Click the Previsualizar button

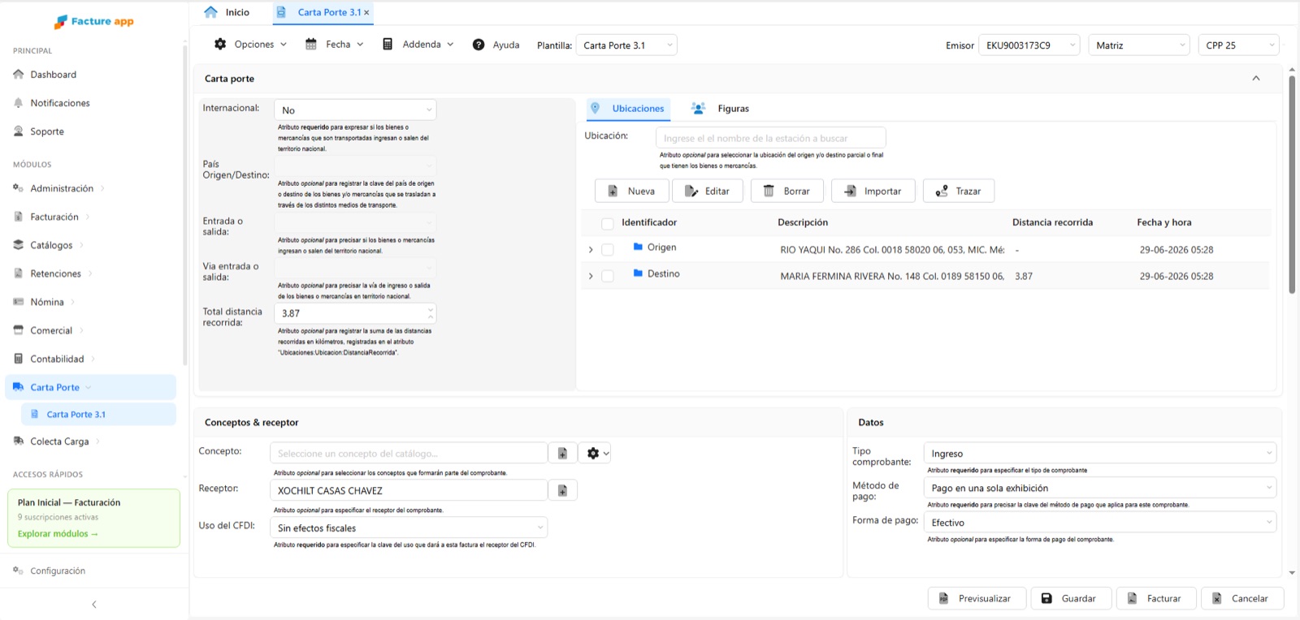[977, 599]
